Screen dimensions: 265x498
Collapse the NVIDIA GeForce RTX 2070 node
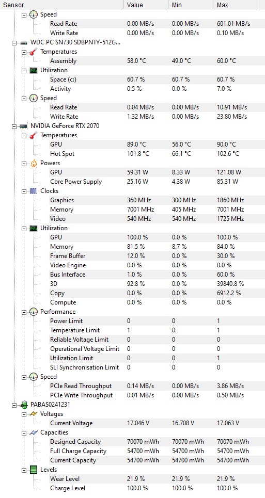(x=14, y=126)
